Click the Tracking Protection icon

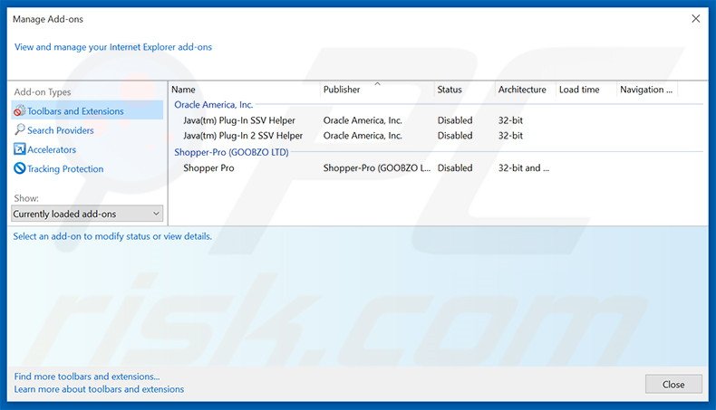(x=19, y=168)
